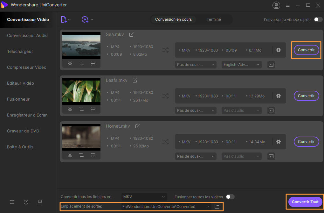Viewport: 324px width, 213px height.
Task: Open output settings gear for Sea.mkv
Action: click(x=279, y=50)
